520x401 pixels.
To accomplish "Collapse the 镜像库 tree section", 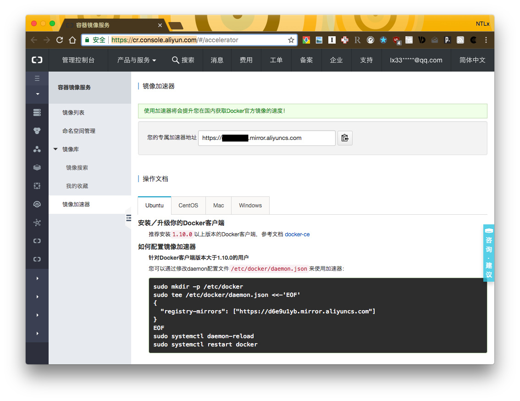I will tap(56, 149).
